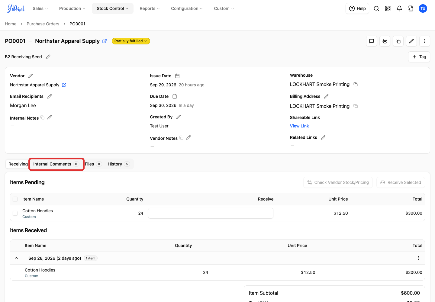Open the Partially fulfilled status dropdown
This screenshot has height=302, width=435.
pos(131,41)
